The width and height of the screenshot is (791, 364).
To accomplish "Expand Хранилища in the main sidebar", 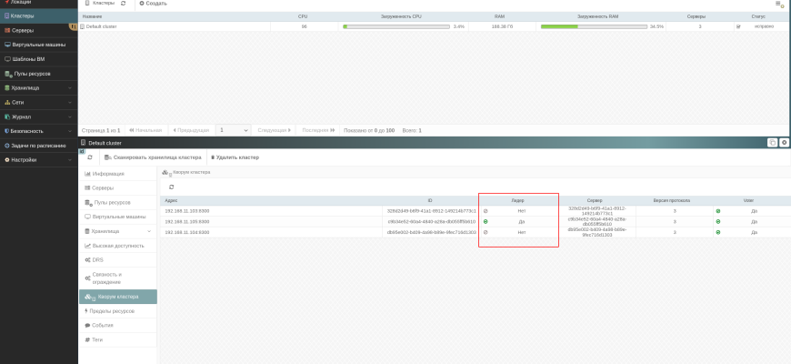I will (x=36, y=88).
